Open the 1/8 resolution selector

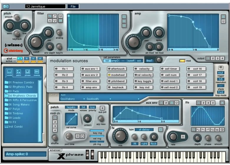click(x=221, y=79)
